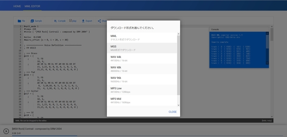The height and width of the screenshot is (137, 287).
Task: Go to the HOME tab
Action: point(17,6)
